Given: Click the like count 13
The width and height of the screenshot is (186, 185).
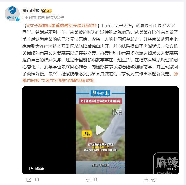Looking at the screenshot, I should click(153, 180).
